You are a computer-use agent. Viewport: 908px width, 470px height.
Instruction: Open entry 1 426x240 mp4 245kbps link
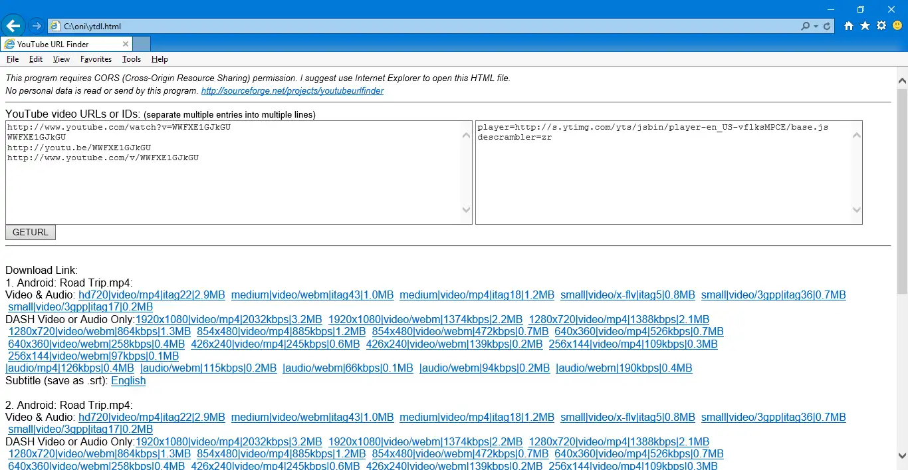pyautogui.click(x=275, y=344)
